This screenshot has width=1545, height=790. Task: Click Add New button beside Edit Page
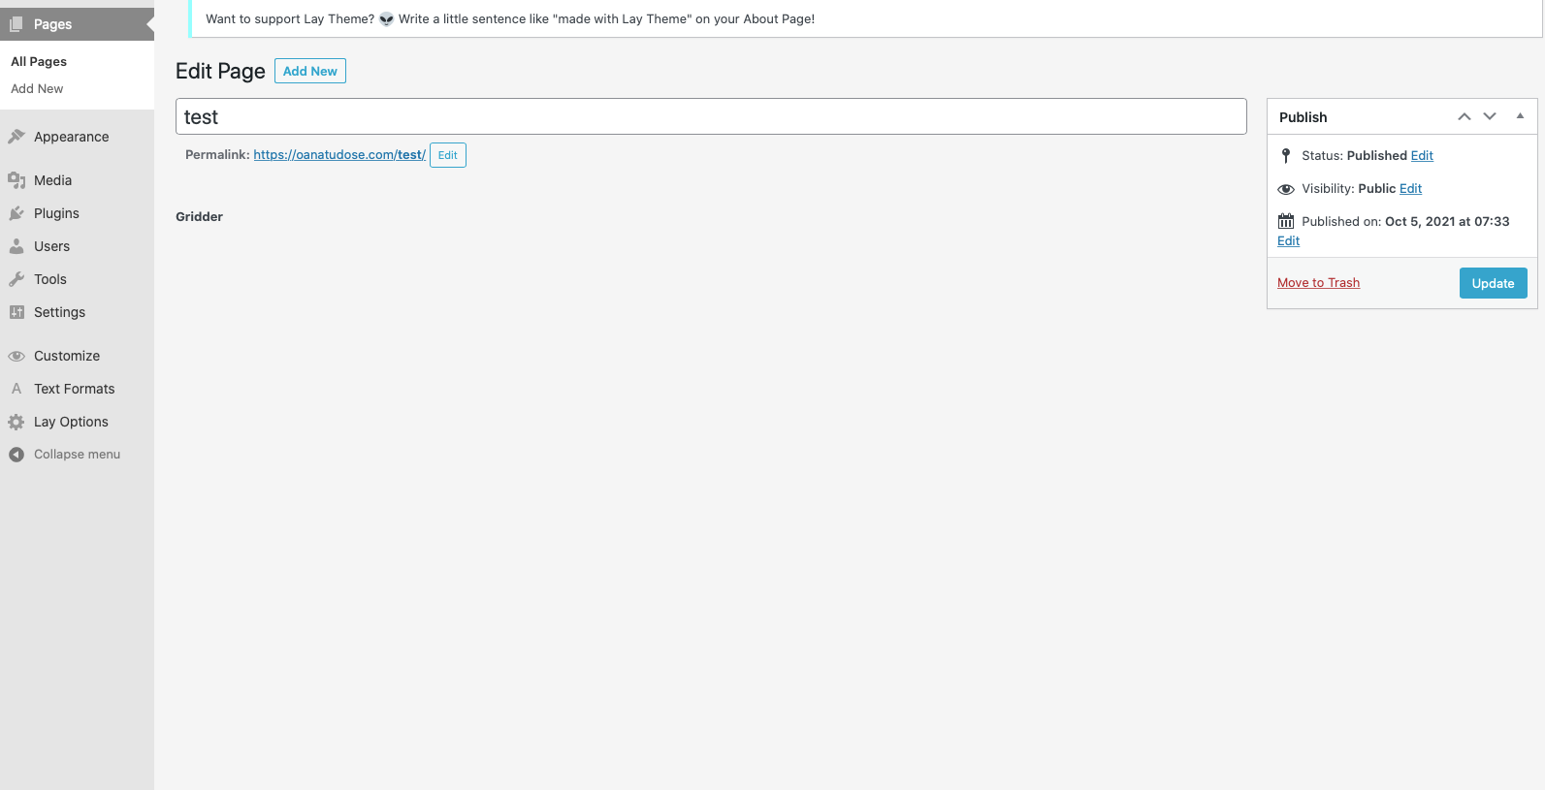(x=309, y=71)
